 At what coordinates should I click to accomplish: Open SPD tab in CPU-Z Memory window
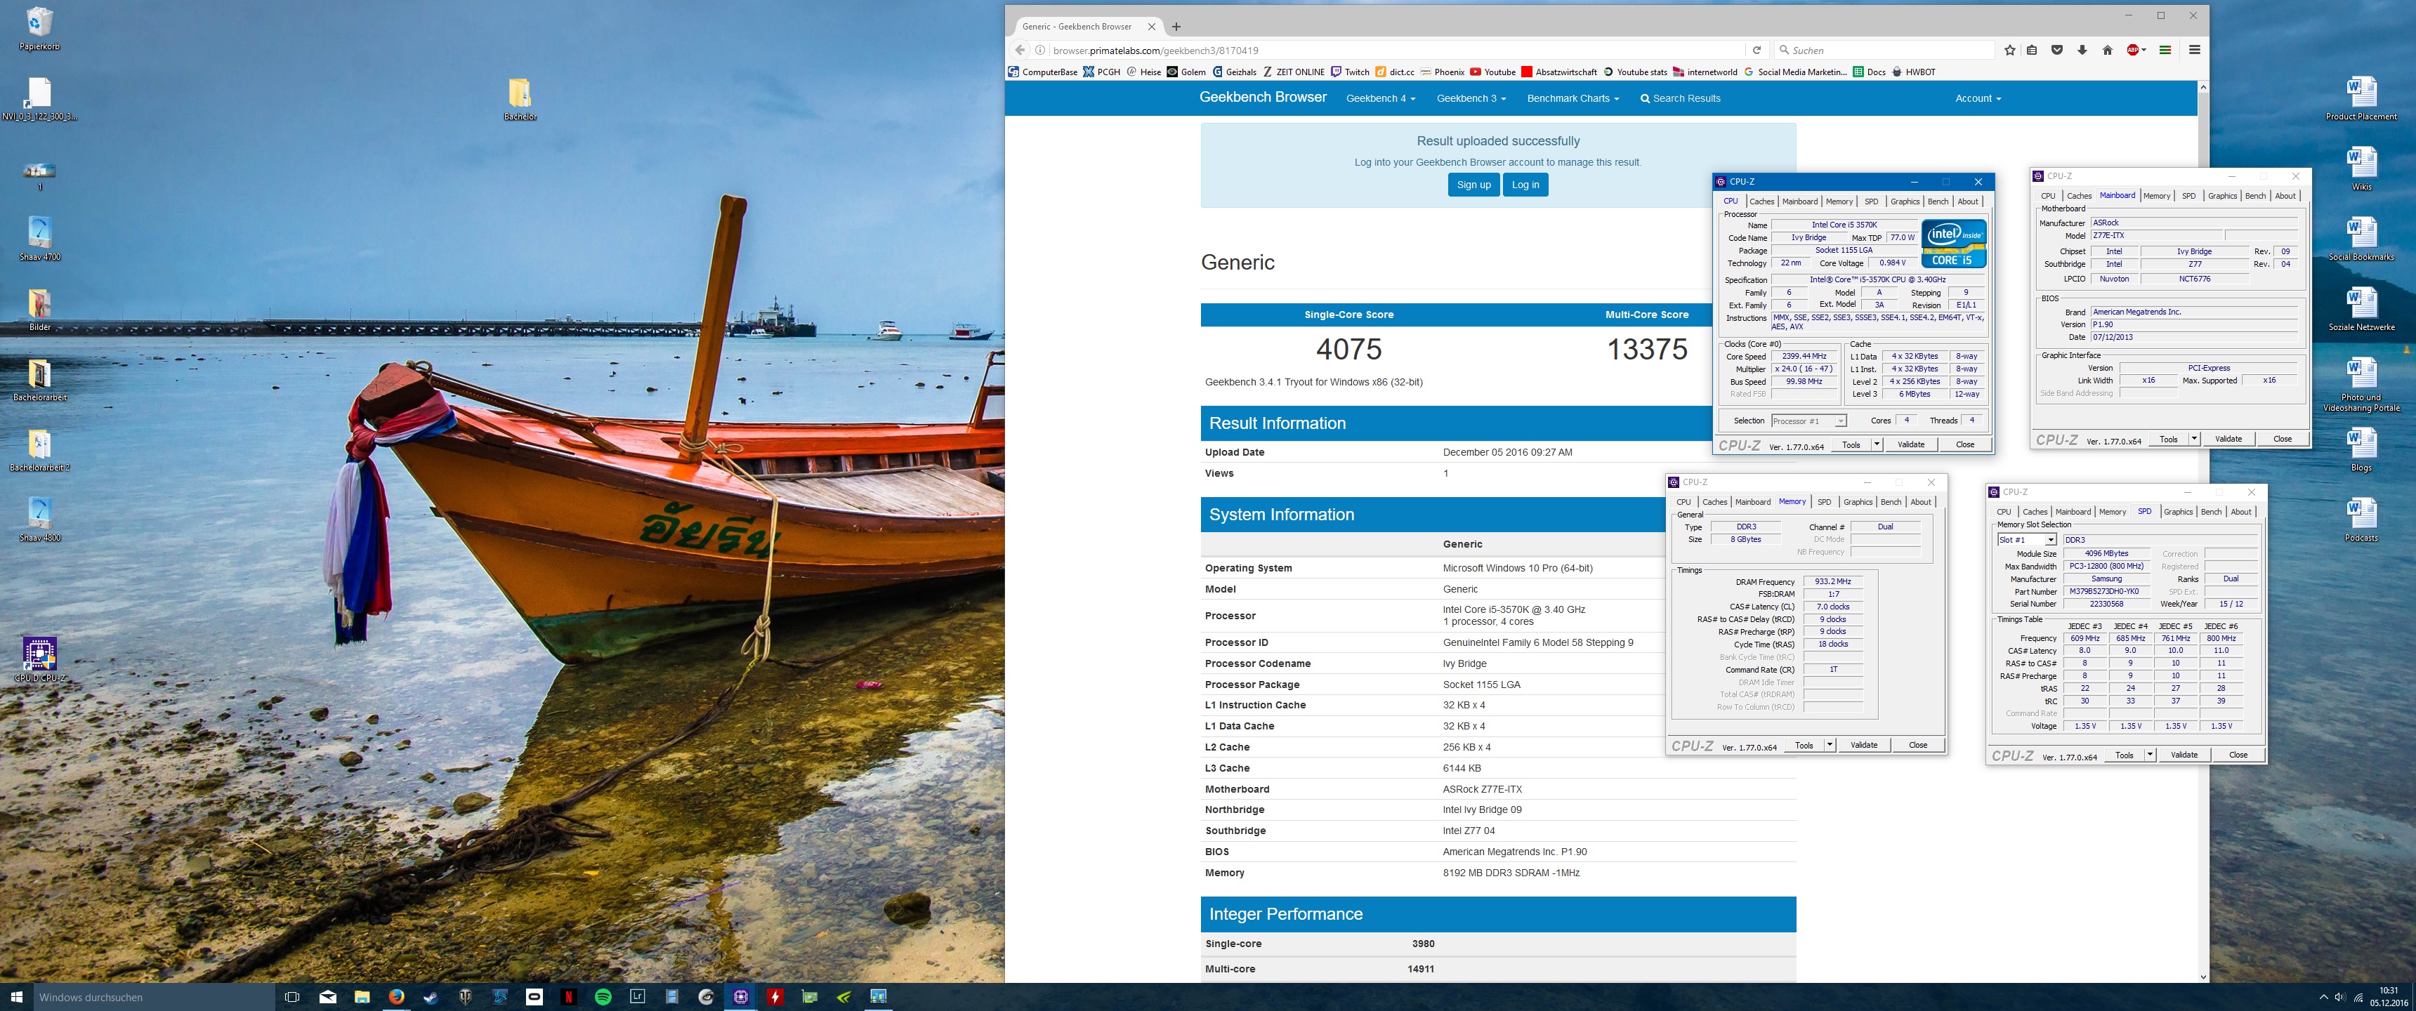tap(1824, 502)
